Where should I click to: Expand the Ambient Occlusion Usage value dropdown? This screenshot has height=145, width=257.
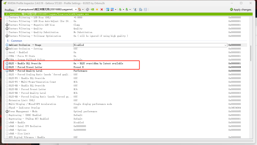225,45
